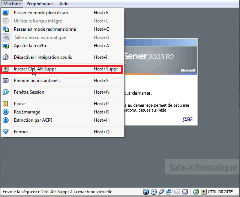Click the shared folders status icon

177,192
